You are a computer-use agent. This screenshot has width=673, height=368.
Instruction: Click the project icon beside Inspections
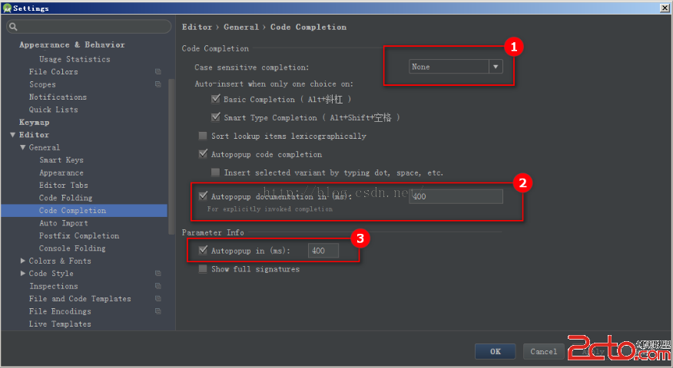[x=157, y=286]
